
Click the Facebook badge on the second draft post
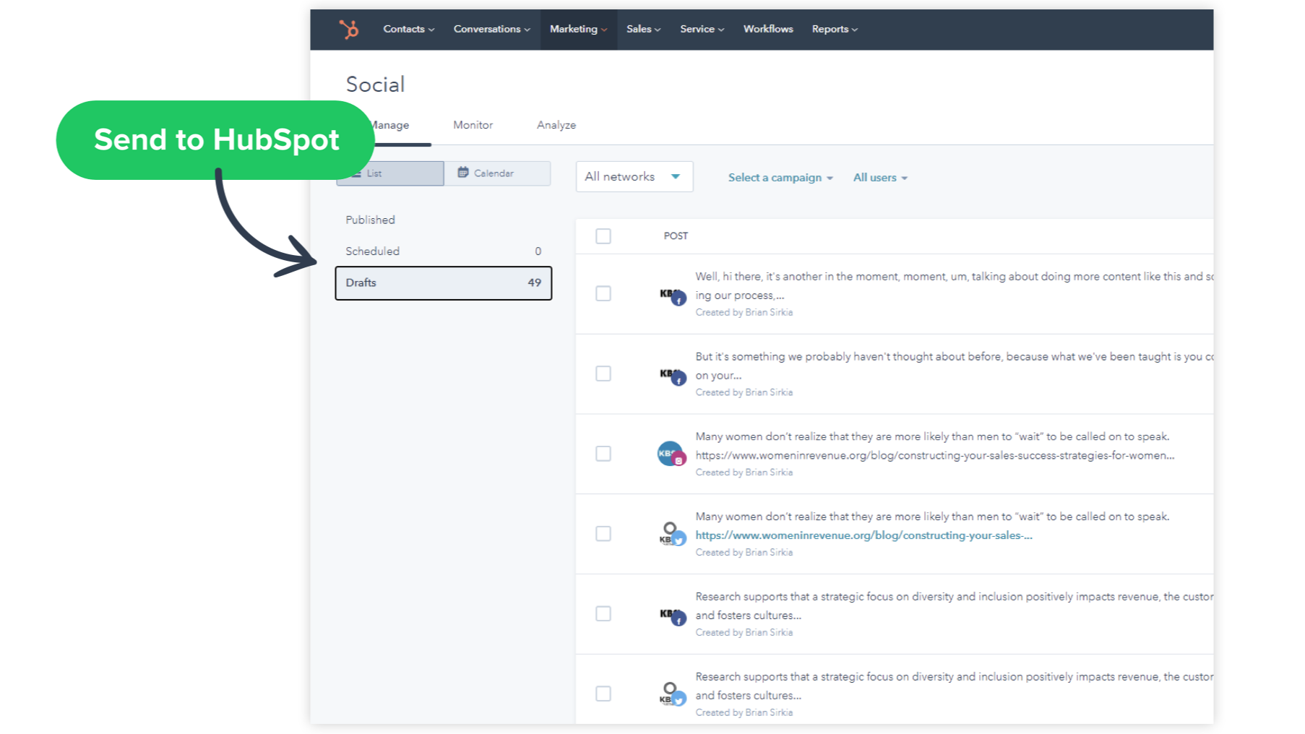pos(679,379)
